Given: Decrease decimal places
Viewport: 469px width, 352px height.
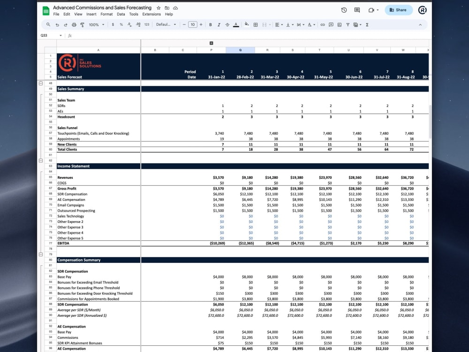Looking at the screenshot, I should coord(129,25).
